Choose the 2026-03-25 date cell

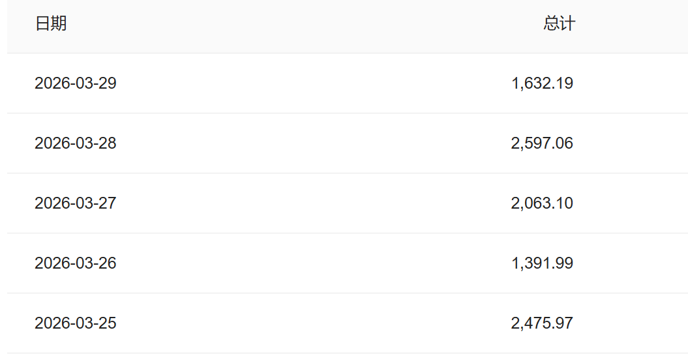(75, 323)
